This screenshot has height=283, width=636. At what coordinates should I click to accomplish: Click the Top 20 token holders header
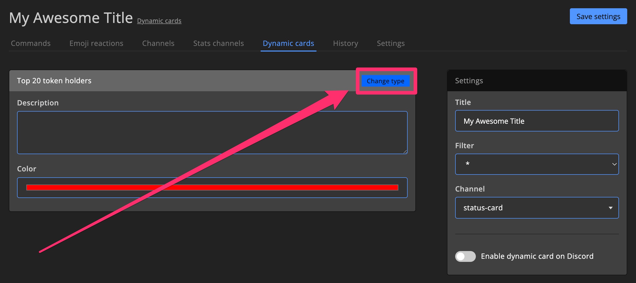pos(54,81)
